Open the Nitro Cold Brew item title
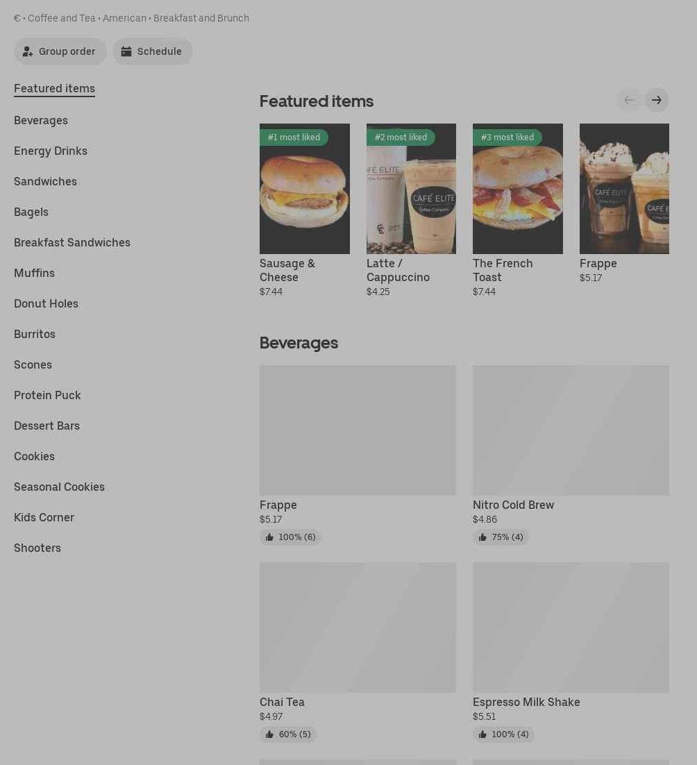 click(x=513, y=505)
